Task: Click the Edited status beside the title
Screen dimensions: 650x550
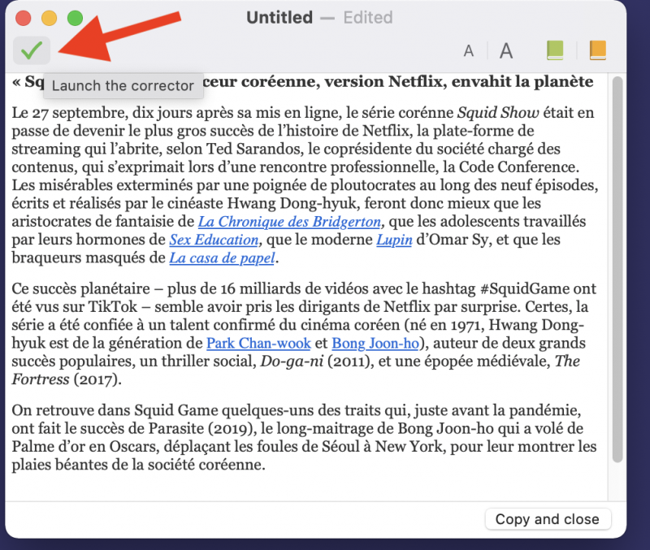Action: tap(368, 17)
